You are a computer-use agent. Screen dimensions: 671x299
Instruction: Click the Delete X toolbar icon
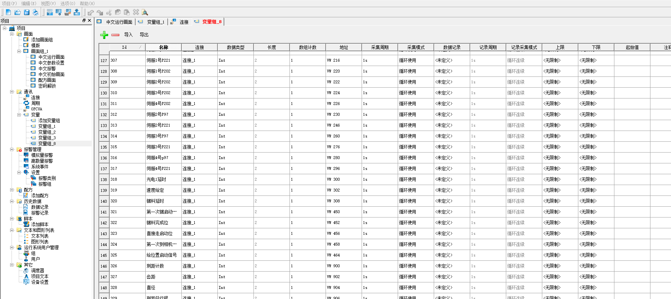(136, 12)
